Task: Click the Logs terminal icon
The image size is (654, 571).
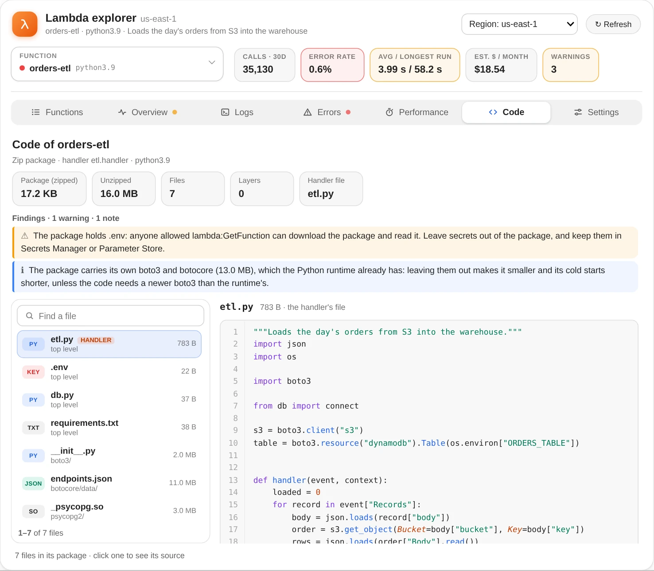Action: [225, 112]
